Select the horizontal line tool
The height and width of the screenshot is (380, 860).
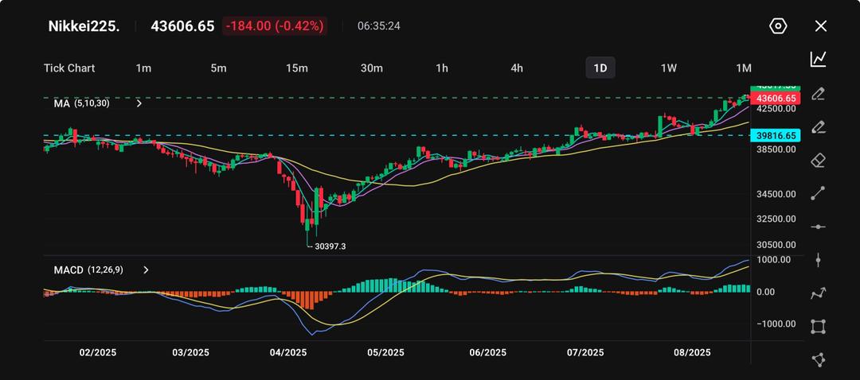tap(818, 227)
